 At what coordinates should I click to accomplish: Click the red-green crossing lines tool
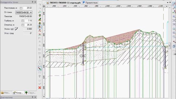click(x=40, y=34)
